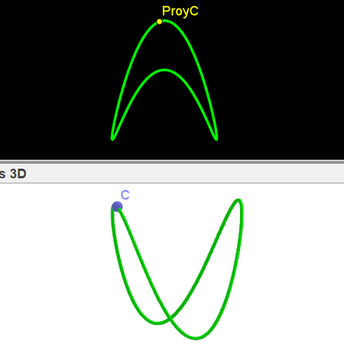Click the splitter between the two views

[x=172, y=162]
